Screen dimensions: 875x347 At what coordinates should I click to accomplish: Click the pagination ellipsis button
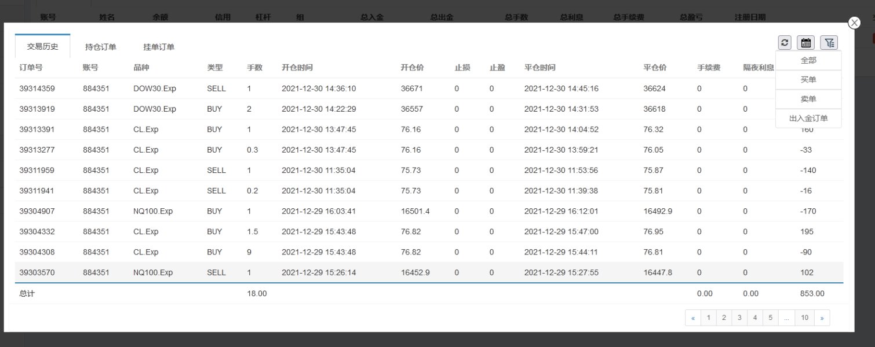point(786,318)
